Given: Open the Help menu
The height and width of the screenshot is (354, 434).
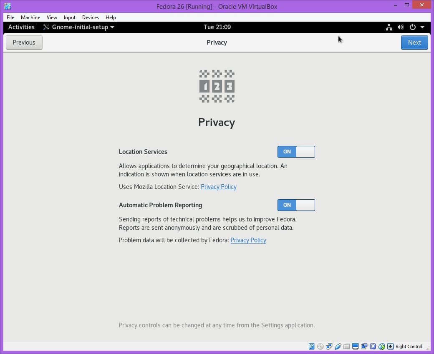Looking at the screenshot, I should [111, 18].
